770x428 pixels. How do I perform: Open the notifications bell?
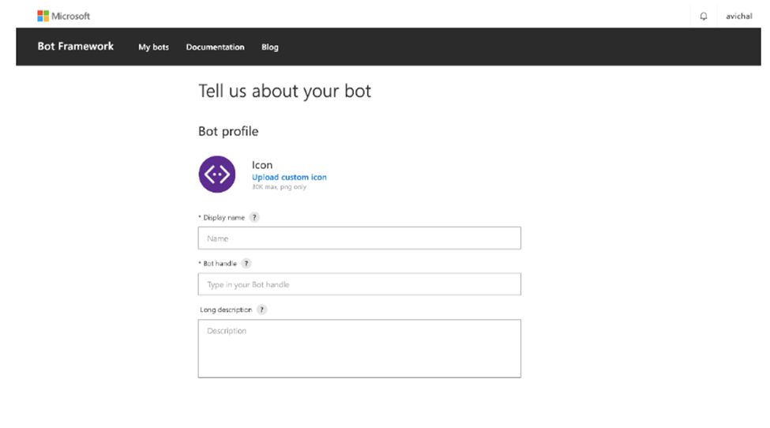[x=704, y=17]
